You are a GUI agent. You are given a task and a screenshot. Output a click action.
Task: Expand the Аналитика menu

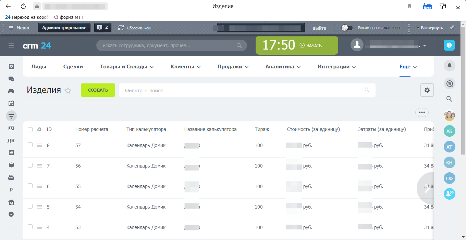pos(283,67)
